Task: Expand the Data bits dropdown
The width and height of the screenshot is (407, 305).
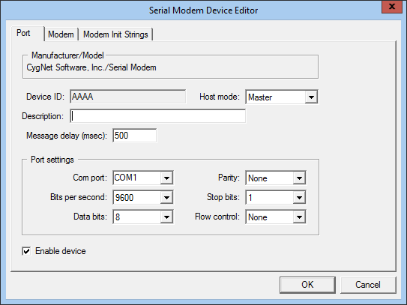Action: [x=166, y=217]
